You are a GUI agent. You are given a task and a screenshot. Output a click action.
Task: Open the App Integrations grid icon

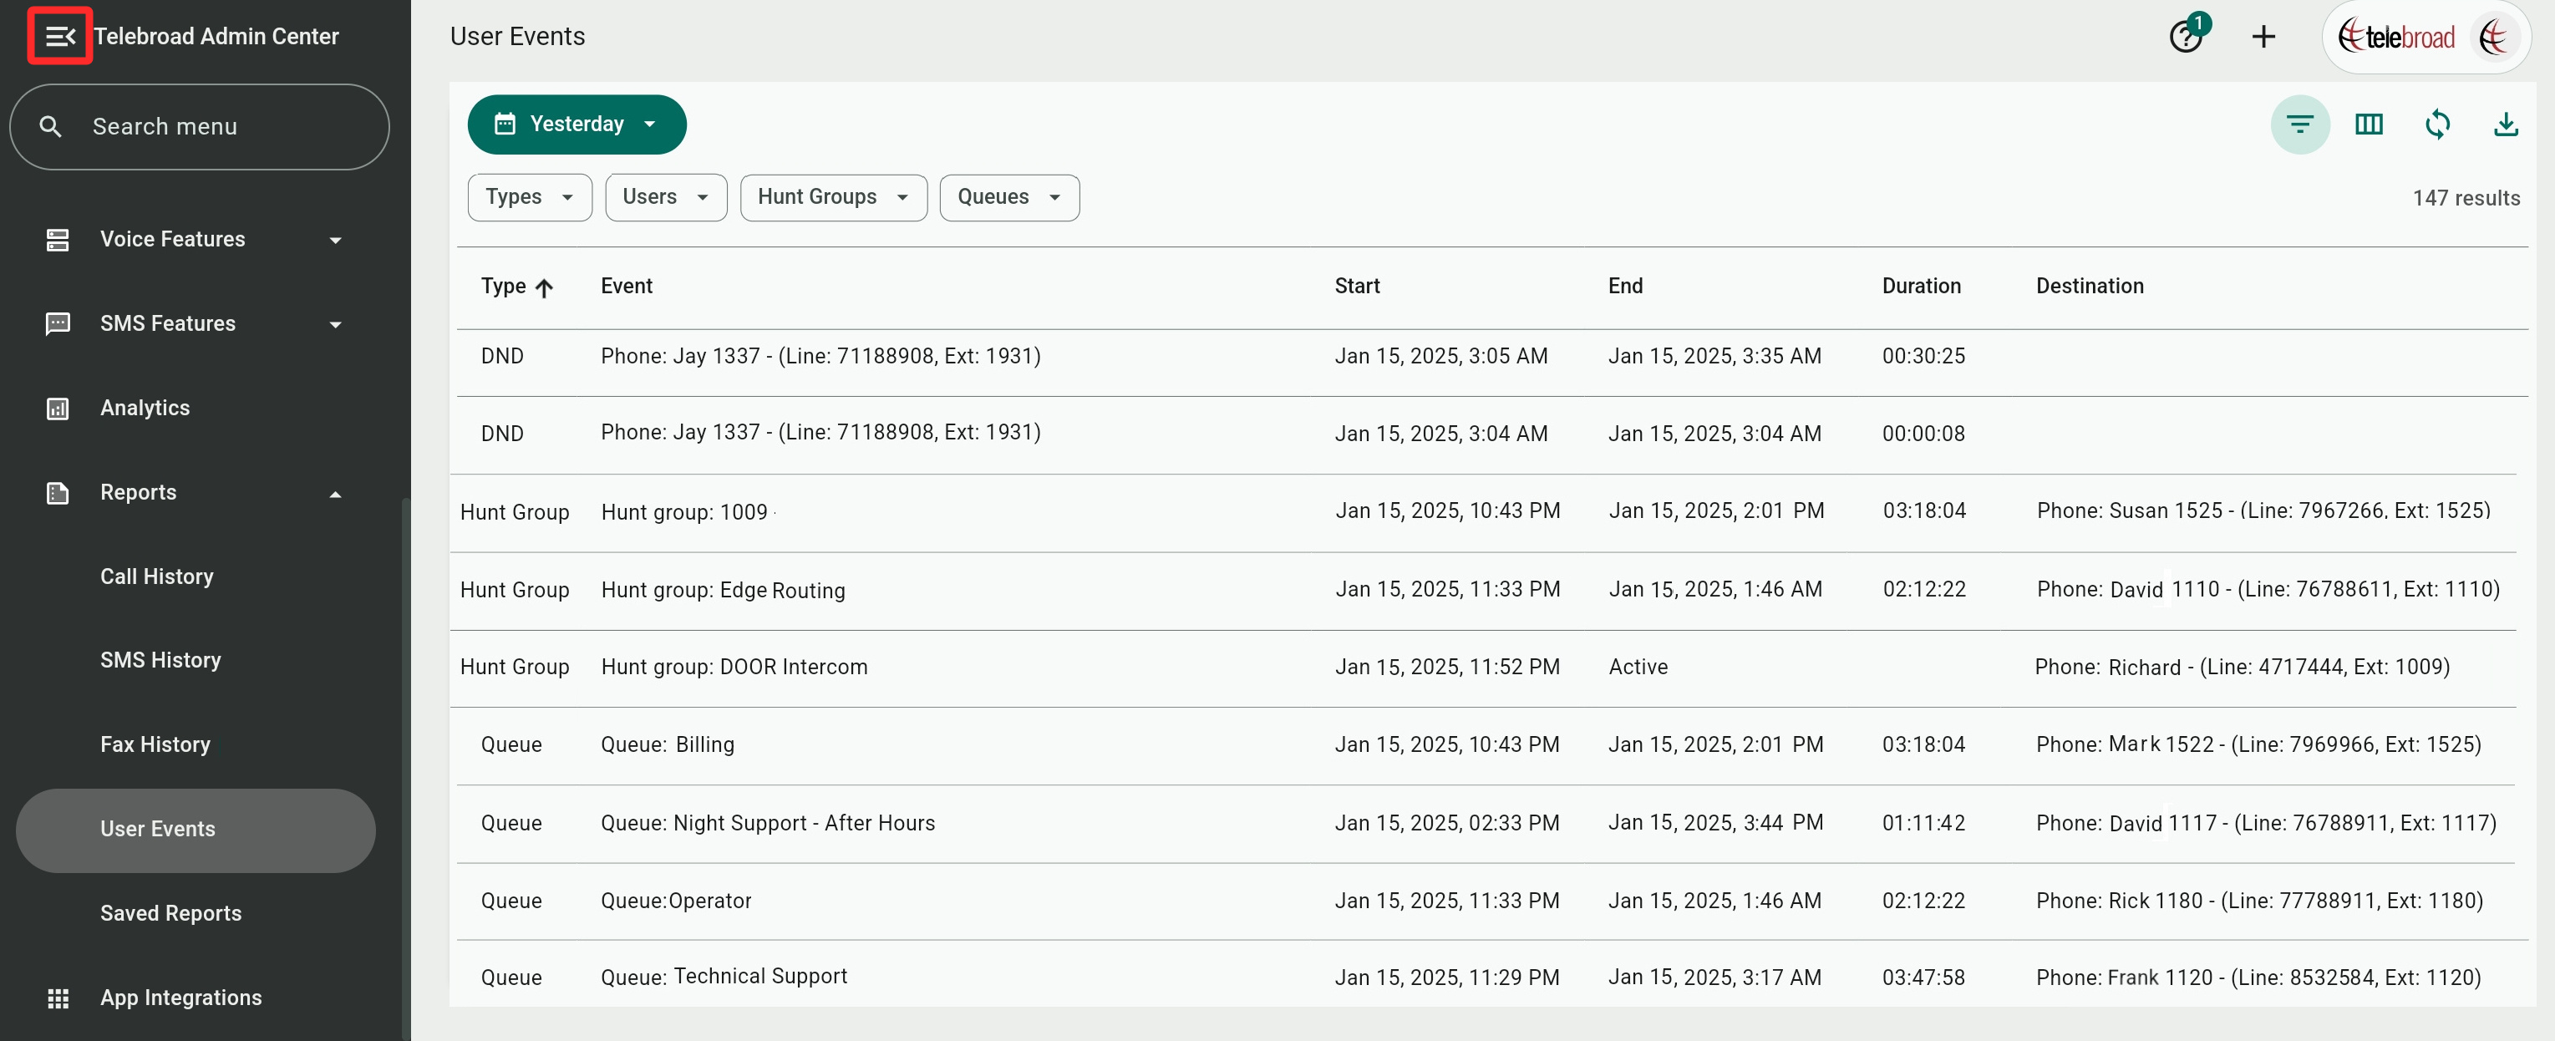(x=58, y=998)
